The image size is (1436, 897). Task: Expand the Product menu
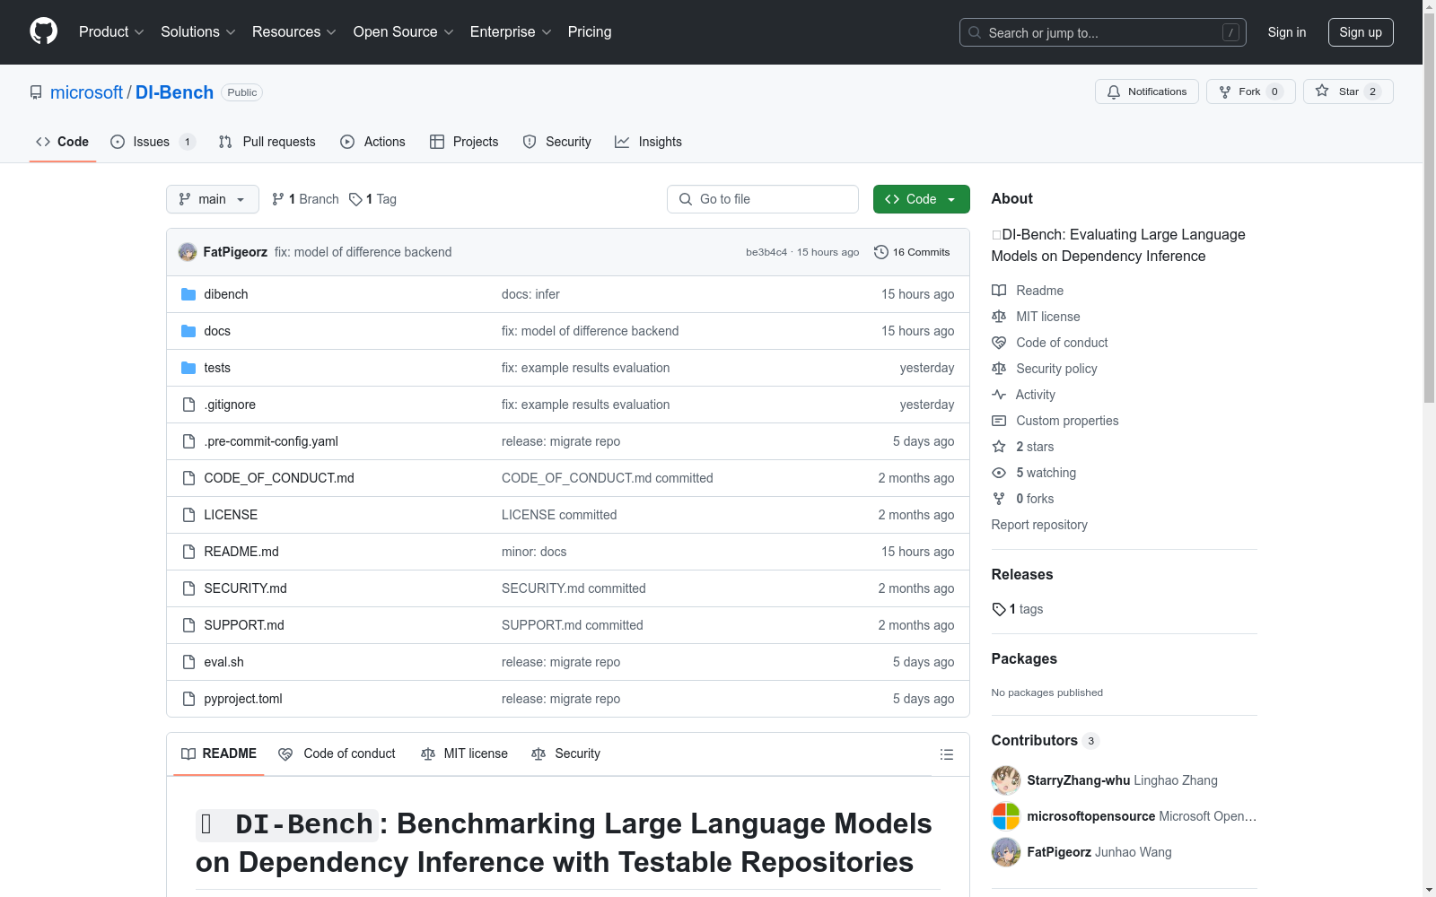point(111,32)
